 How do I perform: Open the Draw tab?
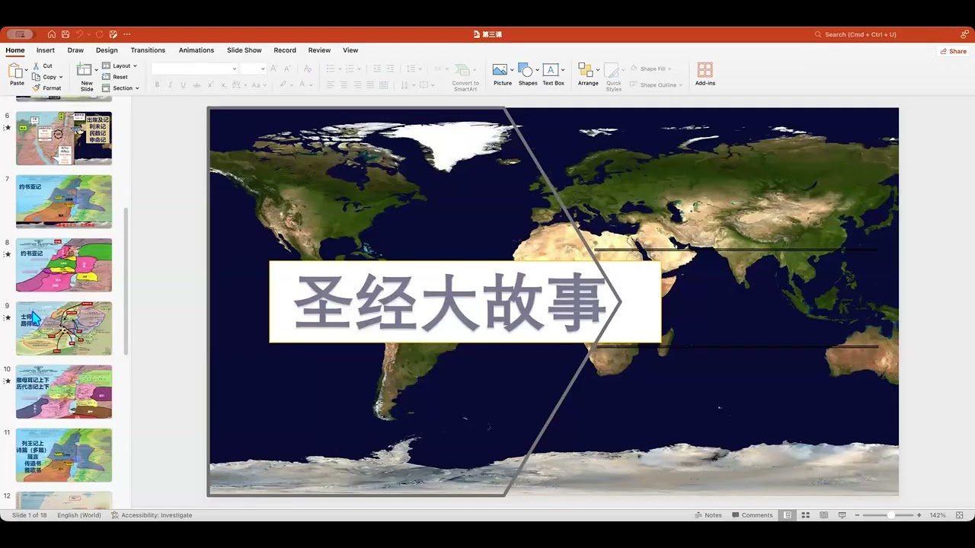tap(75, 50)
